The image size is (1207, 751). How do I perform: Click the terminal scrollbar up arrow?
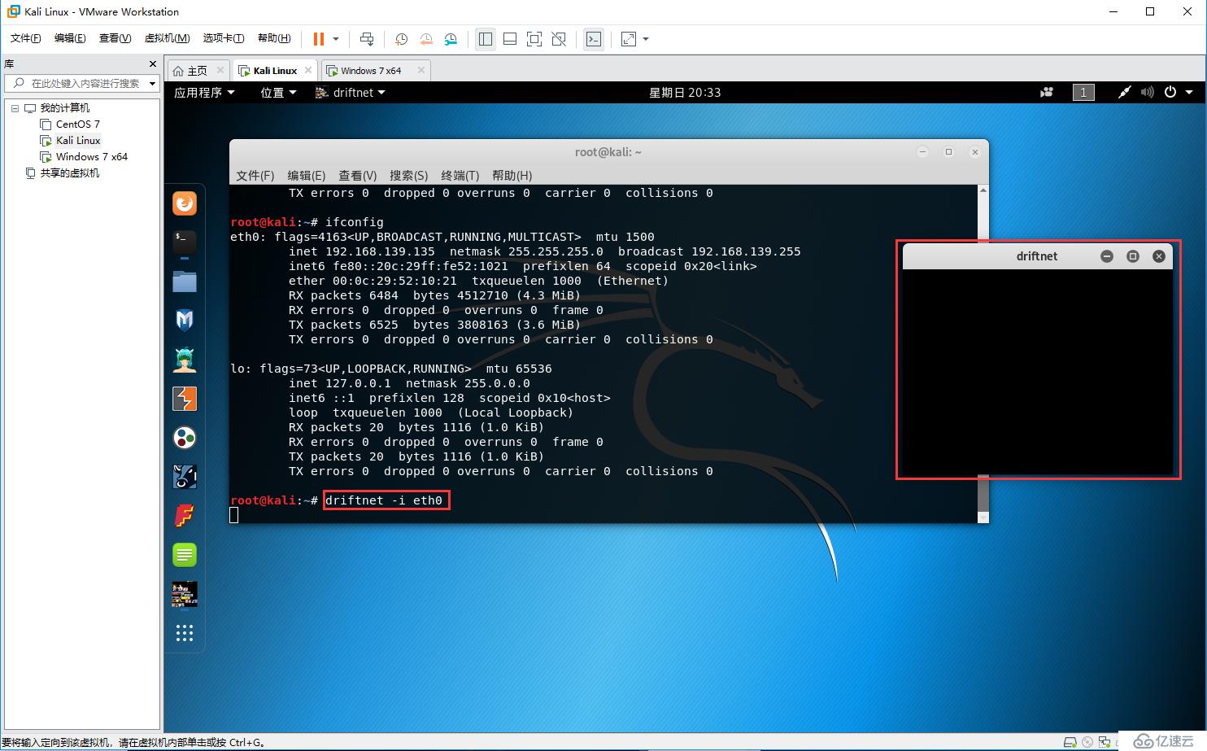click(983, 191)
